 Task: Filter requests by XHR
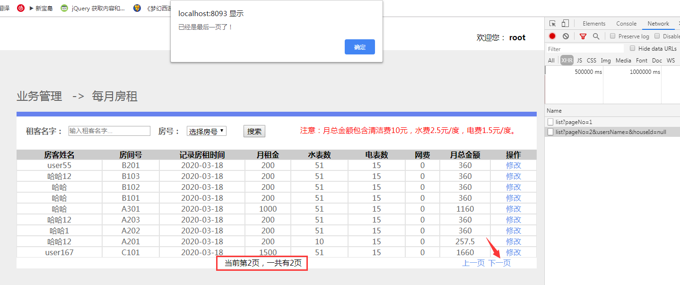tap(567, 61)
